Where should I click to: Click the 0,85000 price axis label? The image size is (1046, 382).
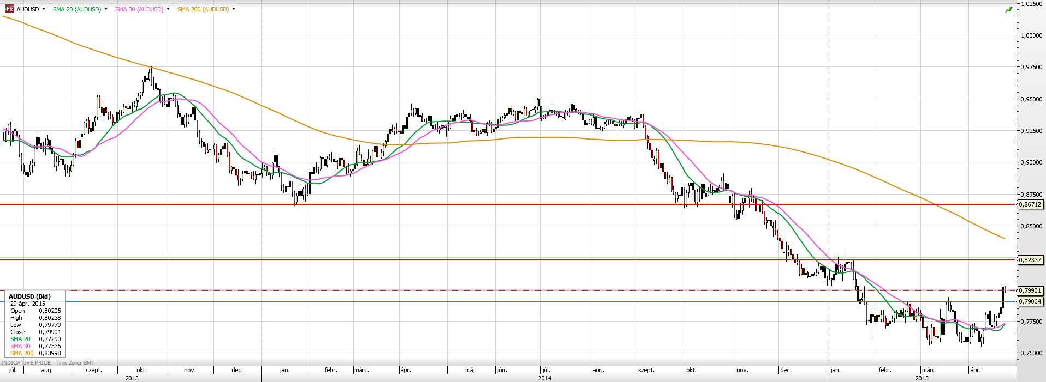click(x=1031, y=226)
